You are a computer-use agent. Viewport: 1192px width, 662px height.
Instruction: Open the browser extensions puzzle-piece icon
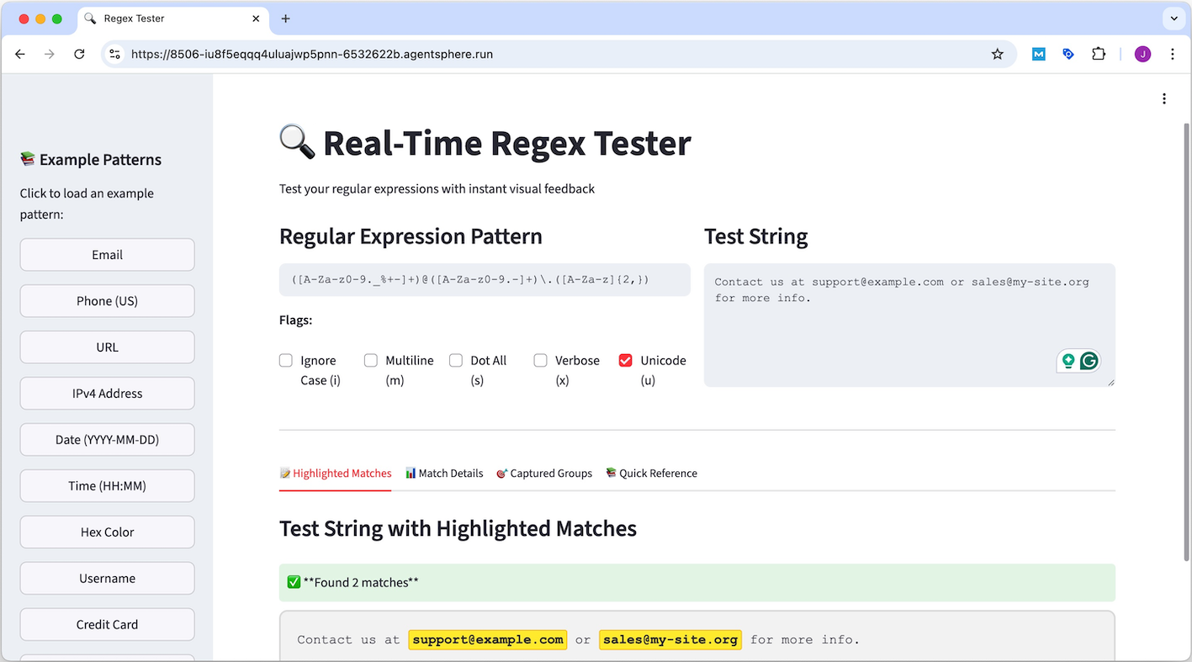point(1099,53)
